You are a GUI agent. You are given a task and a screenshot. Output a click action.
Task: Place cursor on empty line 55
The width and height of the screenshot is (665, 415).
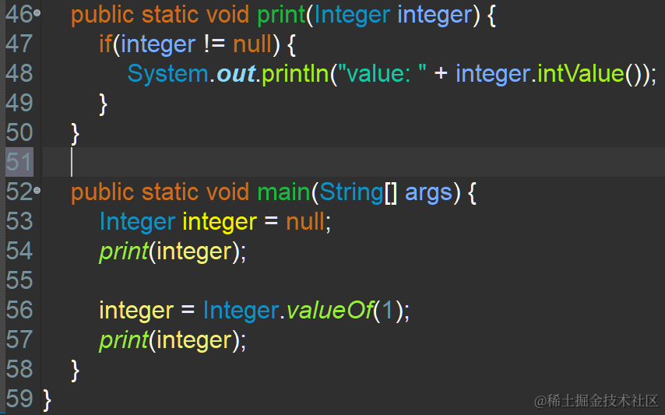pos(354,280)
